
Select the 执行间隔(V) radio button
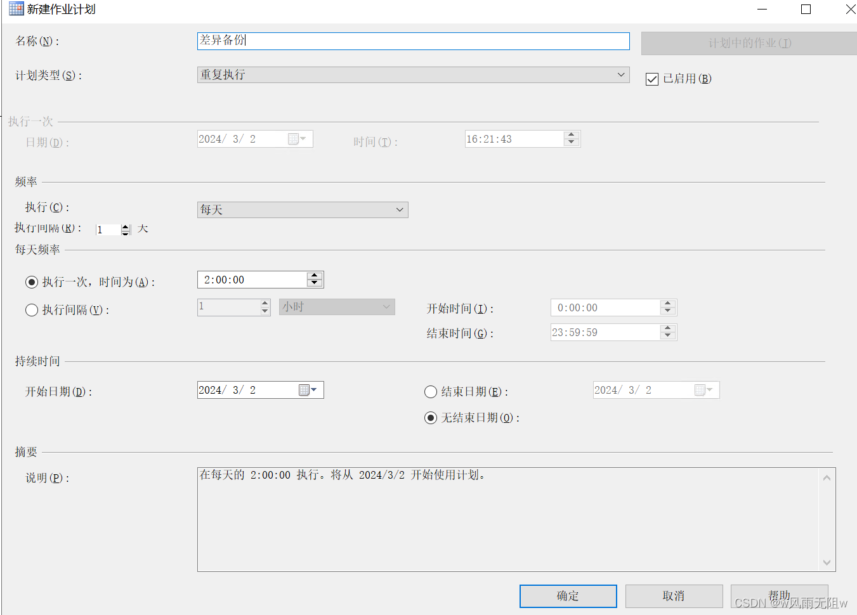click(x=32, y=310)
